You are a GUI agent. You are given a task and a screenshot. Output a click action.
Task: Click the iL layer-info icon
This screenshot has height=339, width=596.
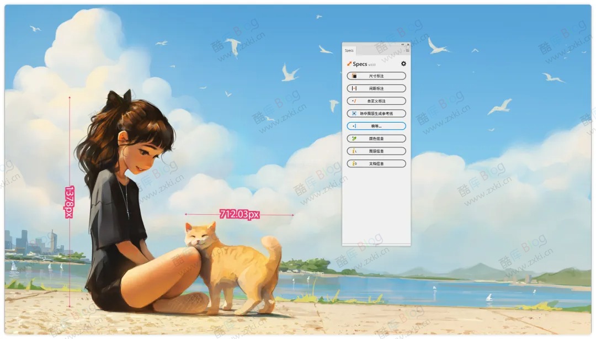[353, 150]
